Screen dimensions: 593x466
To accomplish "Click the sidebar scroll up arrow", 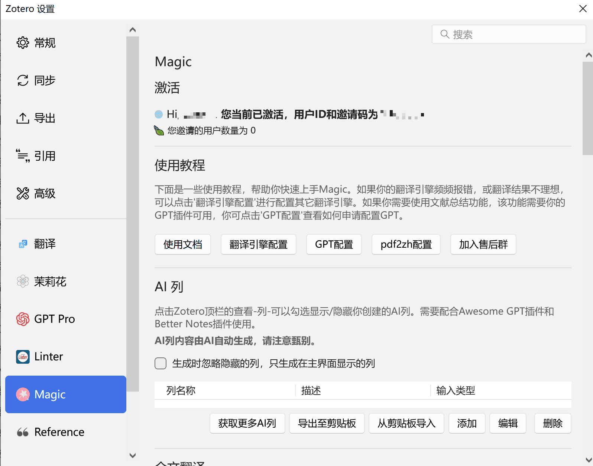I will coord(133,30).
